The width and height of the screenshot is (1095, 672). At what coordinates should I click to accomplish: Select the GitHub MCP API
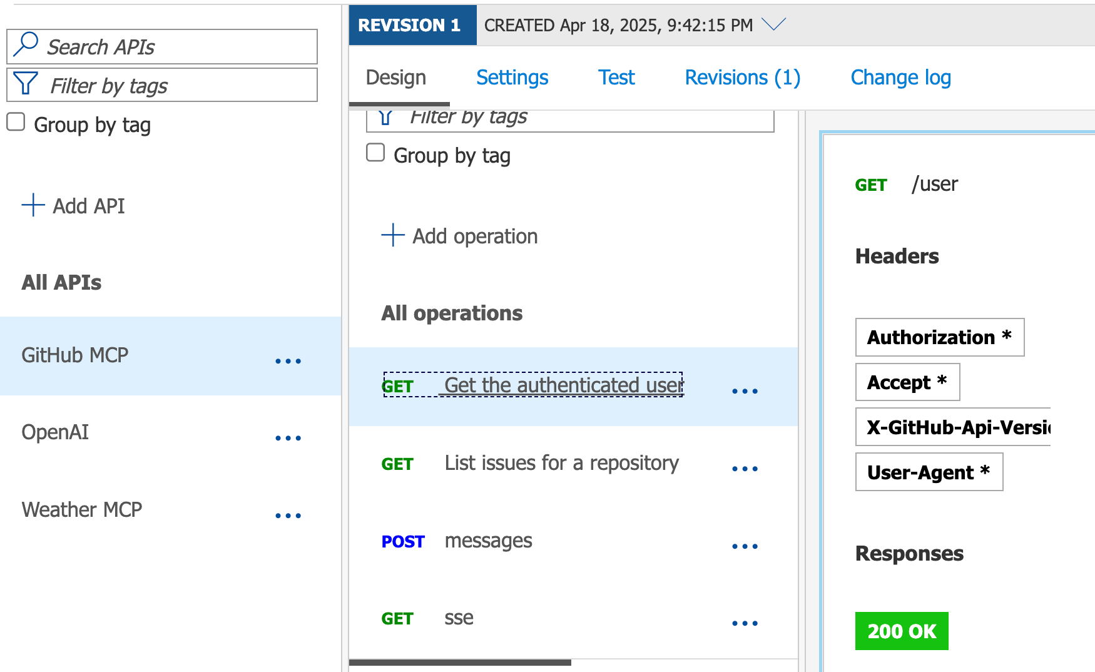pyautogui.click(x=170, y=355)
